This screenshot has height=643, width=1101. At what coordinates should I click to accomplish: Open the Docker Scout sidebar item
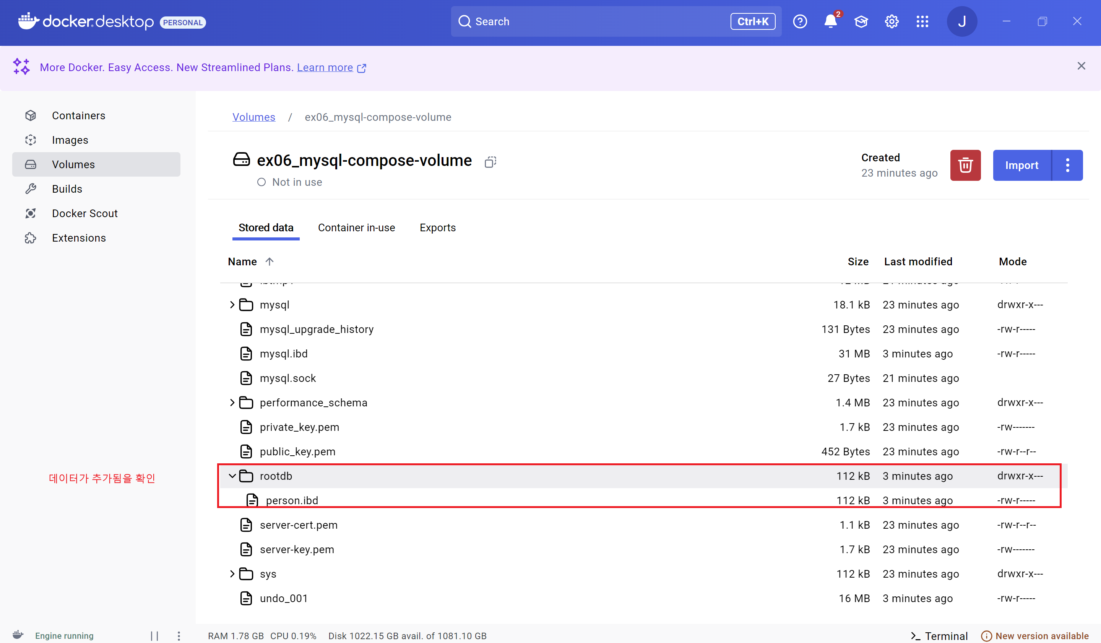click(x=85, y=213)
